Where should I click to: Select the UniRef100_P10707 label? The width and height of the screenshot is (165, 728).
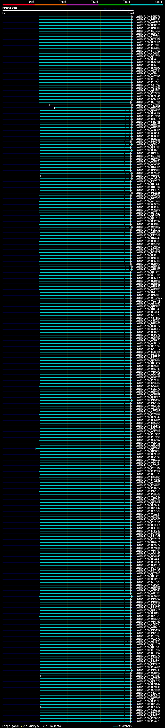point(148,599)
